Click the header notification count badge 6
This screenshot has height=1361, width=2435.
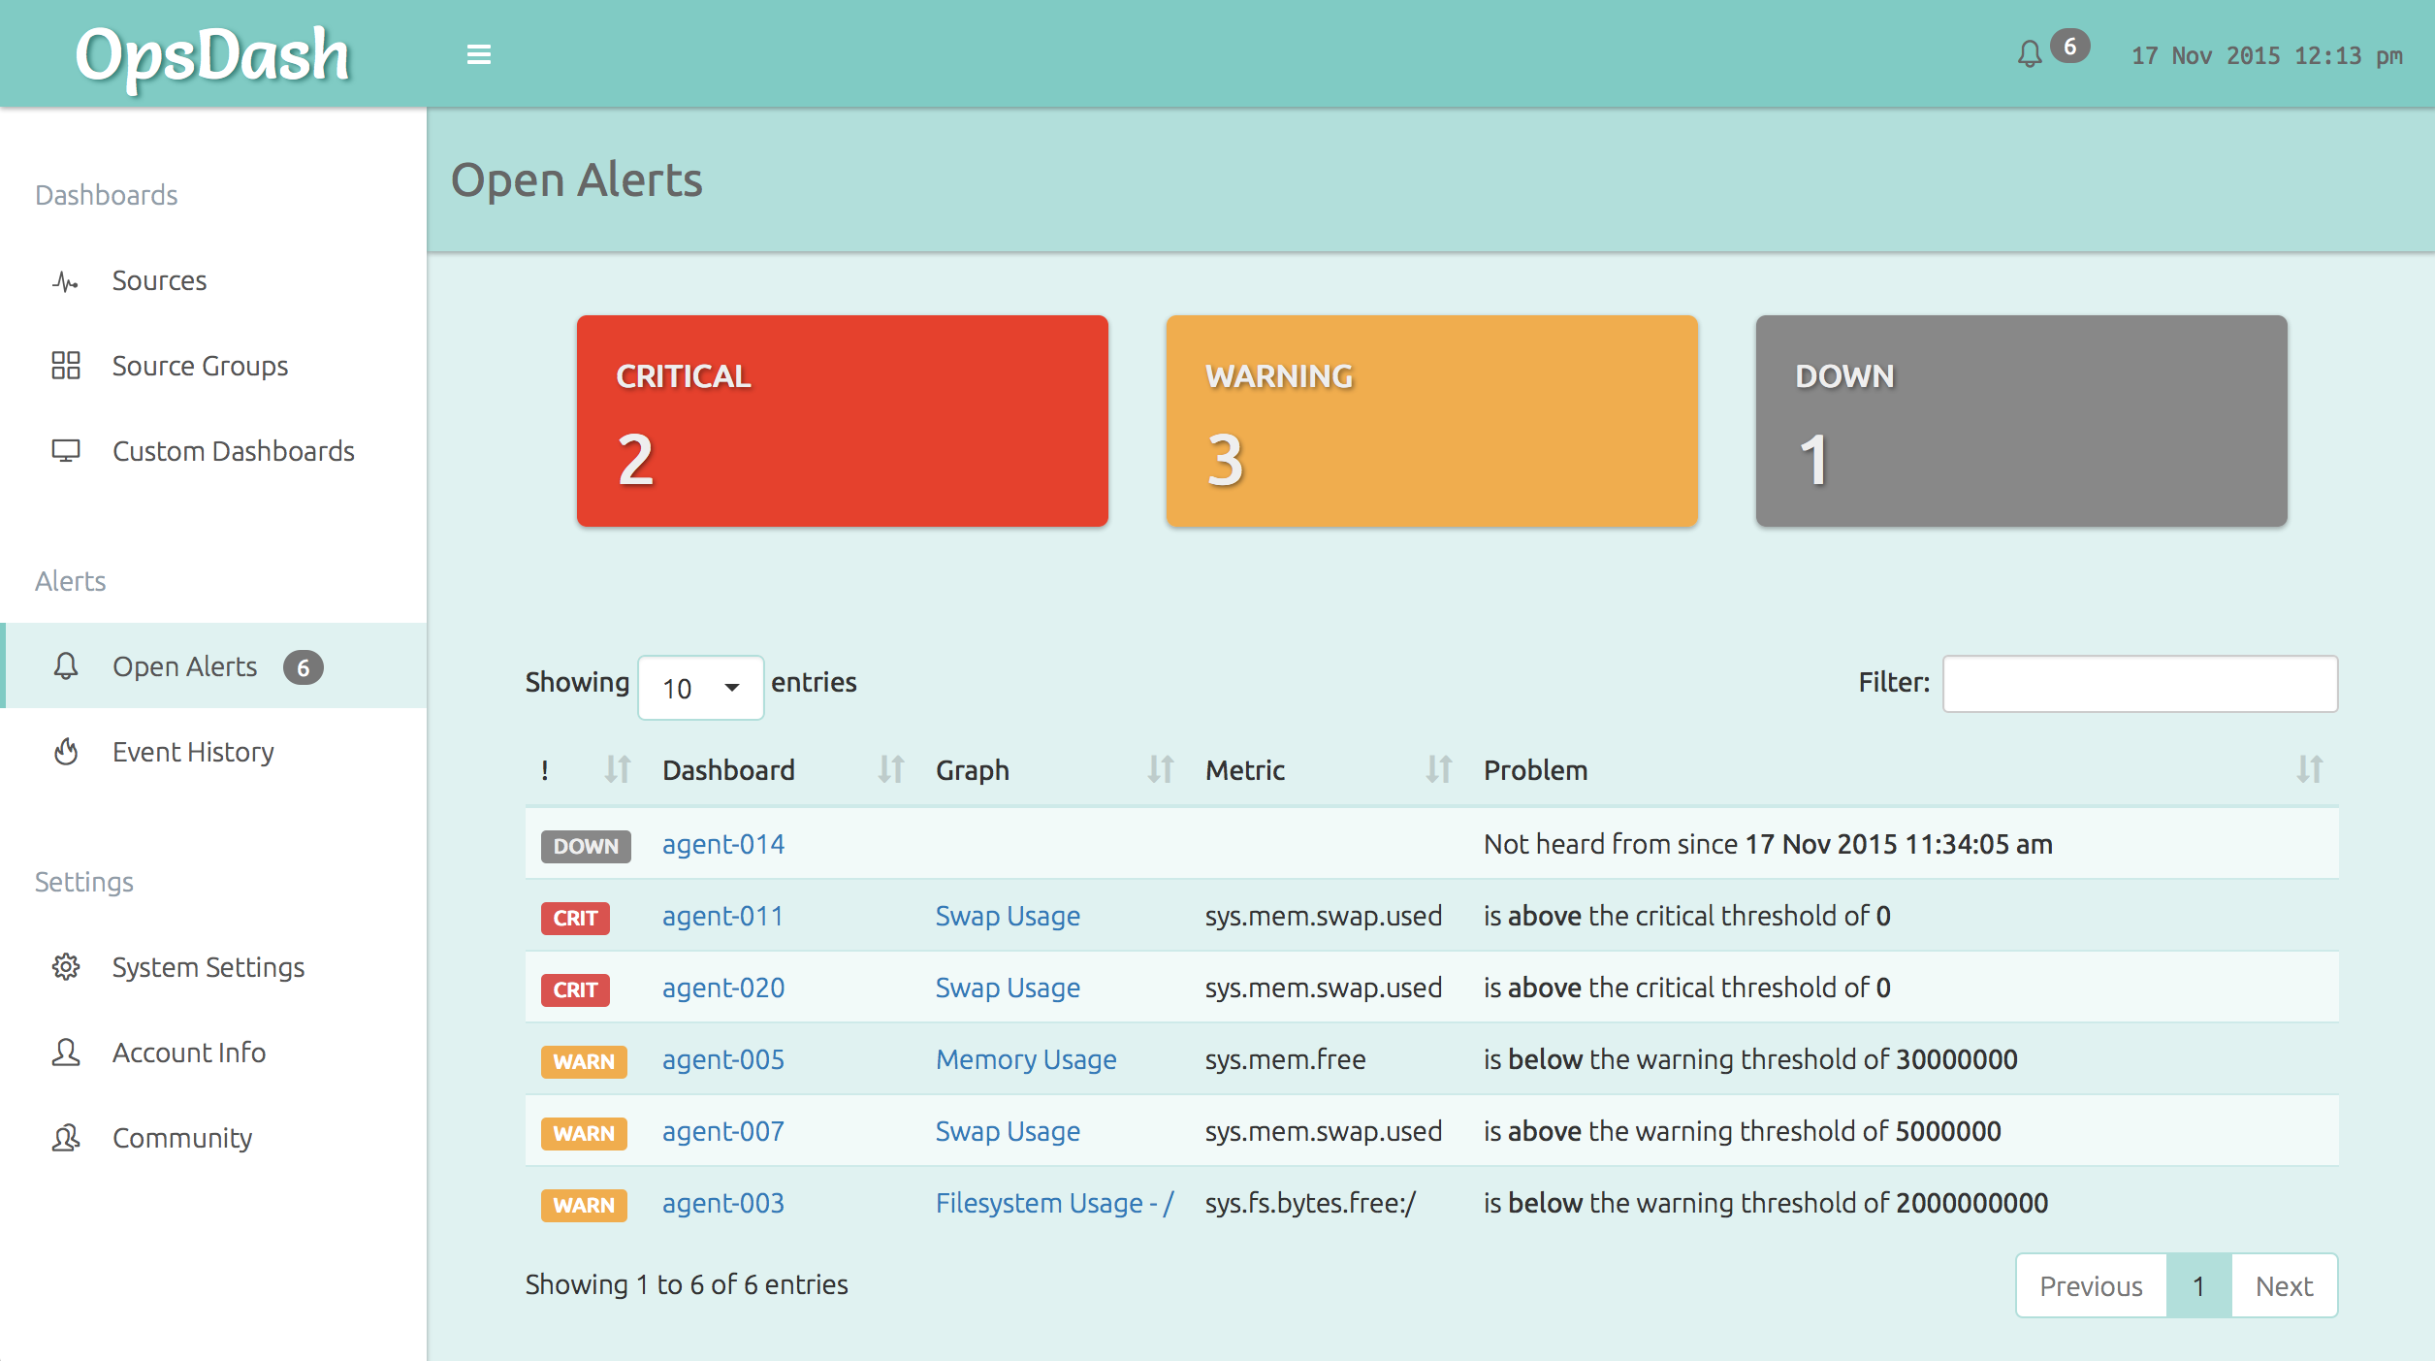point(2069,46)
